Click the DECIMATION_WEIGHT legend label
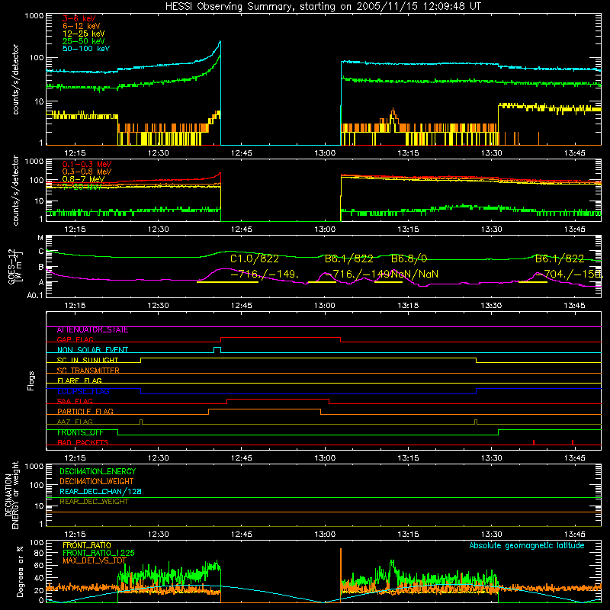This screenshot has height=610, width=610. pyautogui.click(x=97, y=482)
